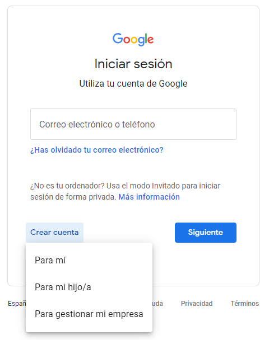
Task: Click empty space between Crear cuenta and Siguiente
Action: [x=129, y=233]
